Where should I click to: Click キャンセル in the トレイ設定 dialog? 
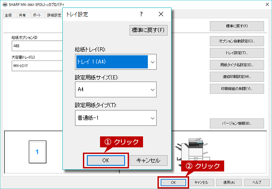pos(148,160)
